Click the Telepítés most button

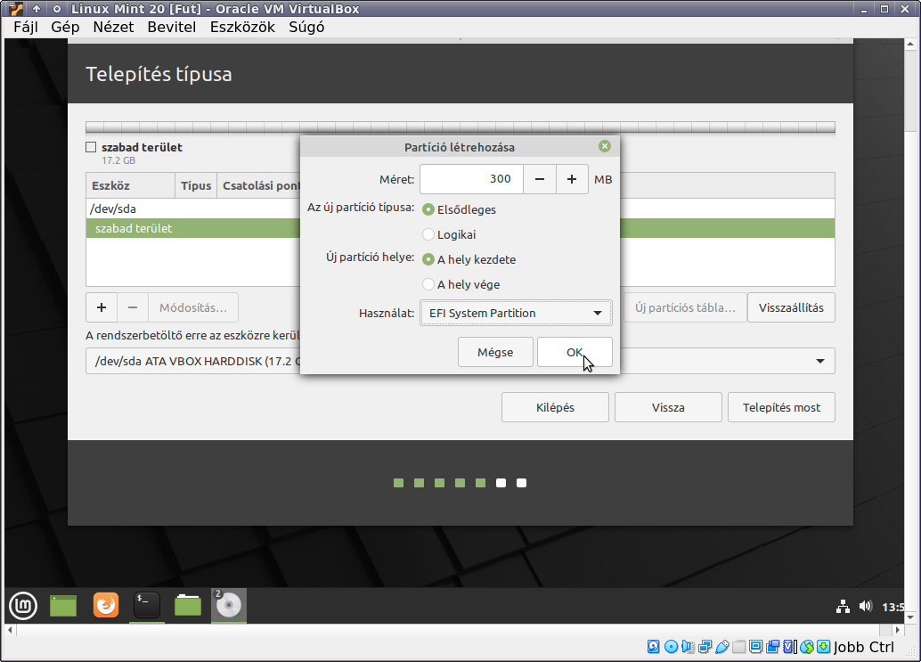click(781, 407)
